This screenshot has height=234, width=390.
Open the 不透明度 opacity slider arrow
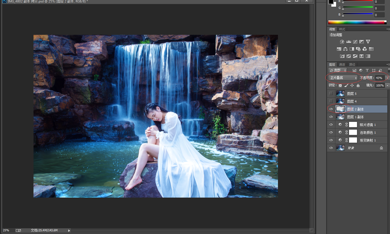coord(387,78)
